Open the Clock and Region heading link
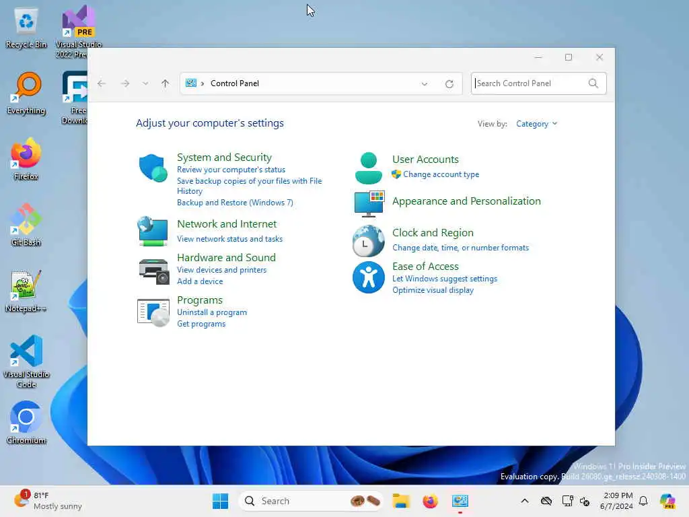 pyautogui.click(x=433, y=233)
